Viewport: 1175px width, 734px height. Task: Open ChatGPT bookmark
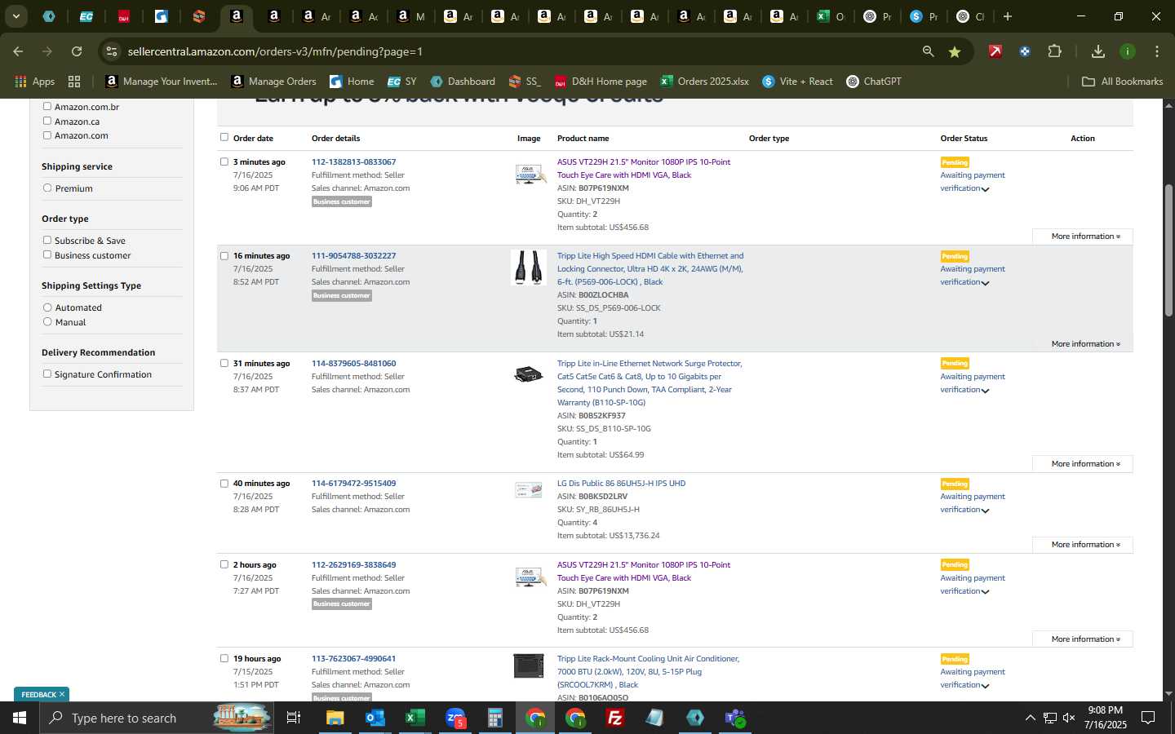(874, 82)
